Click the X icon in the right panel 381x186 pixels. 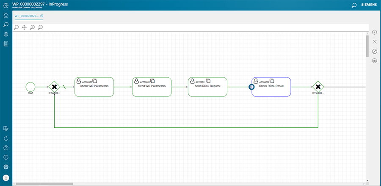coord(375,42)
